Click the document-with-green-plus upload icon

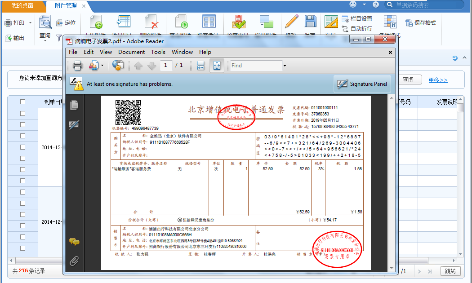(96, 22)
